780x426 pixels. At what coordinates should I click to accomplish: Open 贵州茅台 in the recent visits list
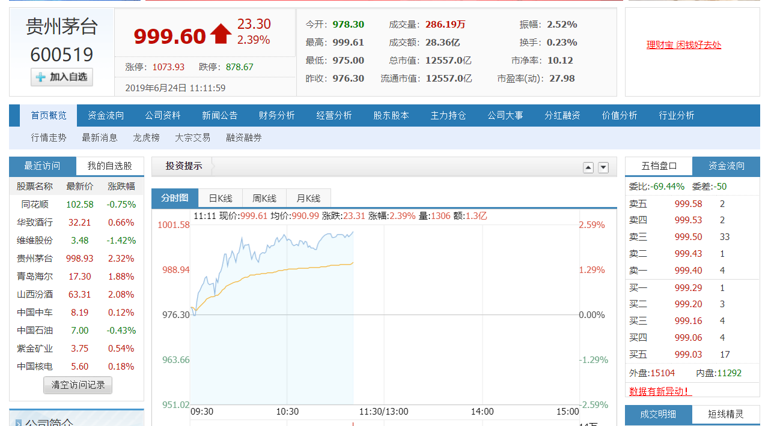pyautogui.click(x=35, y=259)
